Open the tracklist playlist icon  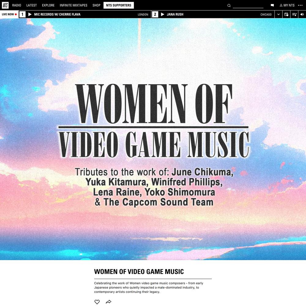[x=294, y=14]
